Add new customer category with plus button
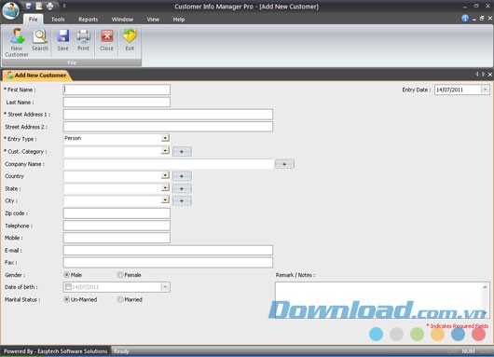Image resolution: width=494 pixels, height=357 pixels. point(182,152)
